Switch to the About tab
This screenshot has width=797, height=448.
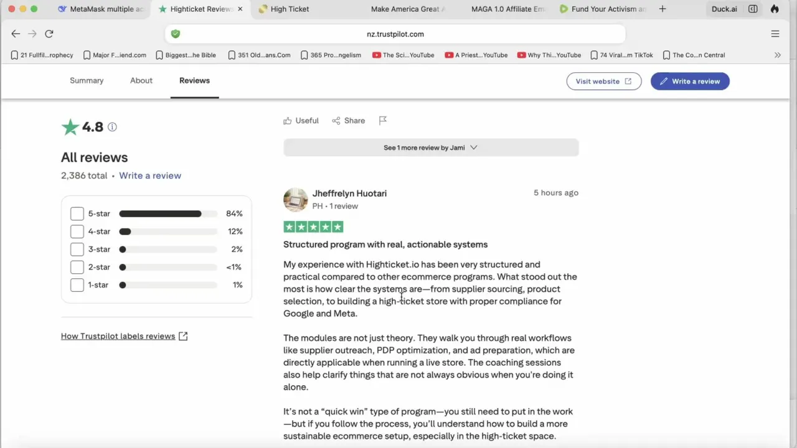141,81
